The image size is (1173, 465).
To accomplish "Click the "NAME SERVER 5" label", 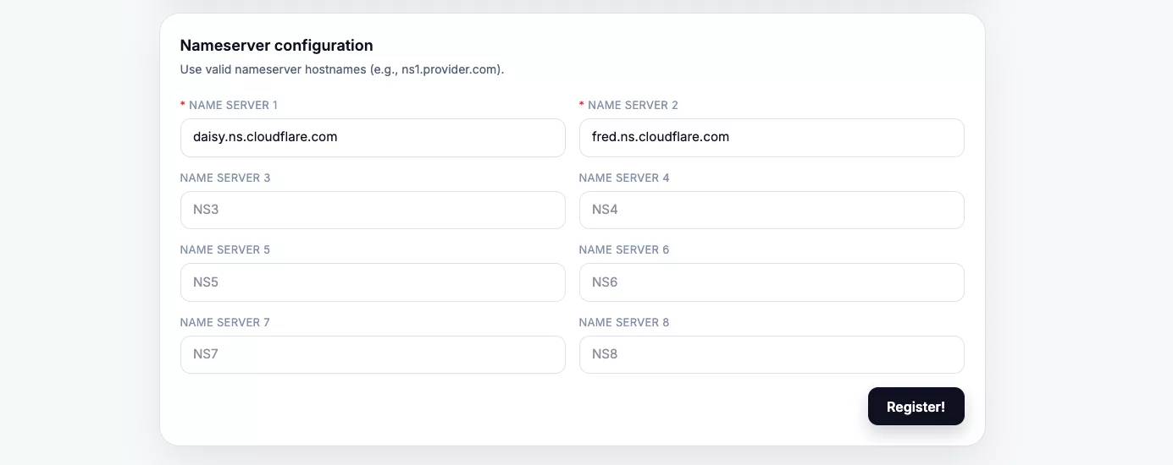I will point(225,250).
